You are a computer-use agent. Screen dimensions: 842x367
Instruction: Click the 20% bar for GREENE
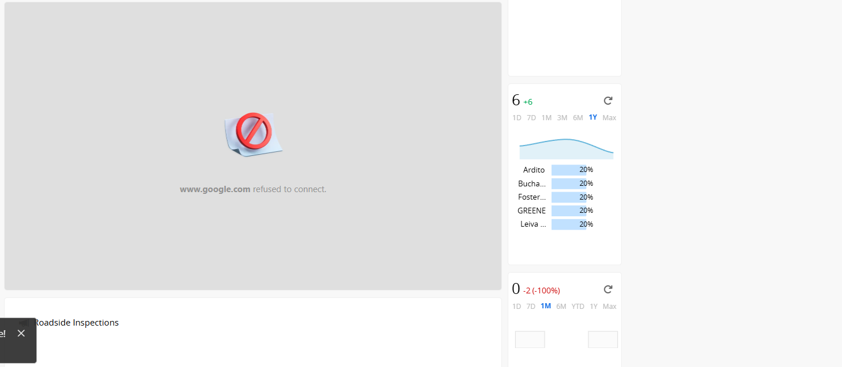pyautogui.click(x=569, y=211)
